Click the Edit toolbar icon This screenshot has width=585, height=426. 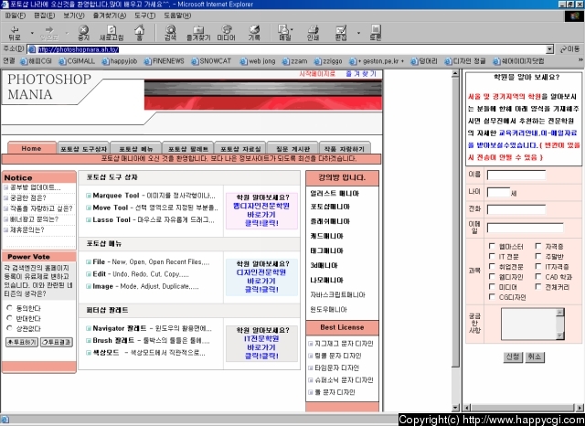(x=341, y=33)
